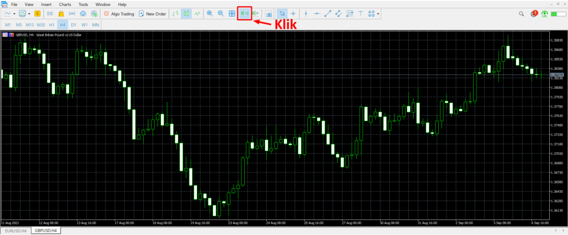This screenshot has width=568, height=235.
Task: Click the New Order button
Action: (152, 13)
